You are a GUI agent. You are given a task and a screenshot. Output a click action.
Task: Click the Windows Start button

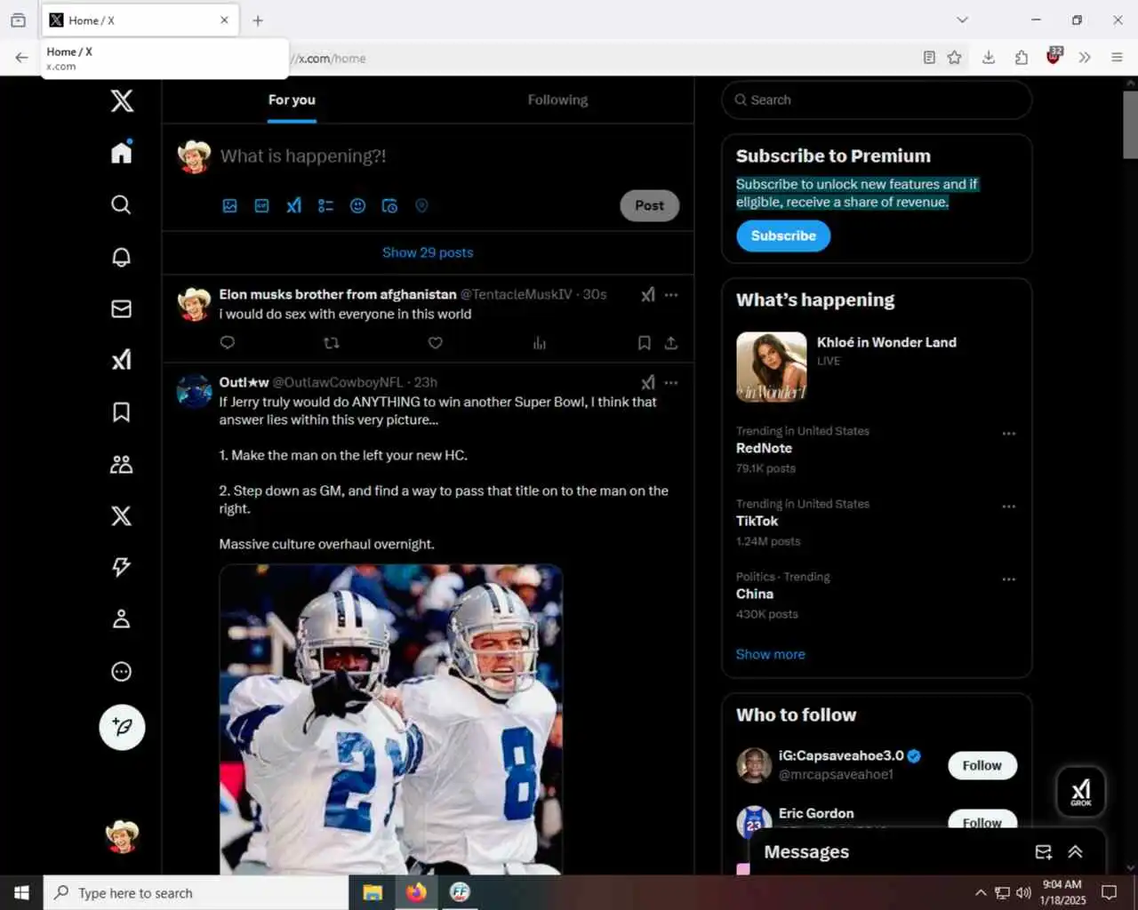(x=21, y=892)
